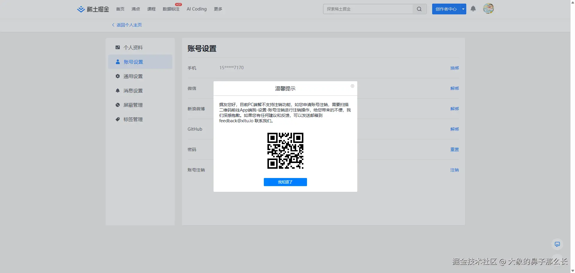Select the 个人资料 sidebar icon
Image resolution: width=575 pixels, height=273 pixels.
click(x=117, y=47)
